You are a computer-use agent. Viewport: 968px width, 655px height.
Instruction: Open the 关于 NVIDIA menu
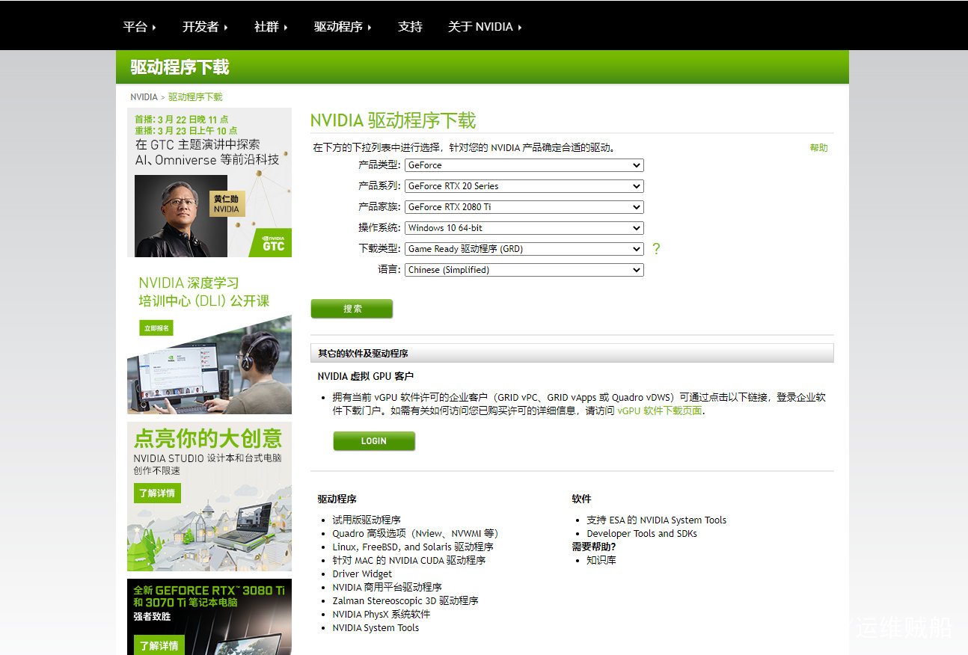coord(484,27)
